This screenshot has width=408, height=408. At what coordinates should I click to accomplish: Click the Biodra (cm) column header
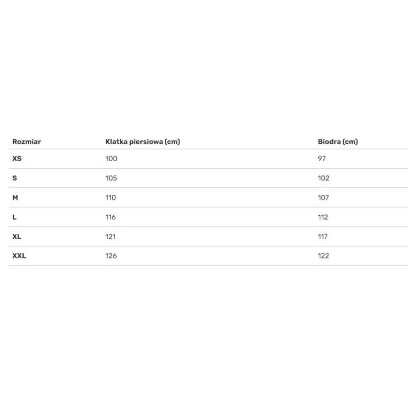(338, 142)
